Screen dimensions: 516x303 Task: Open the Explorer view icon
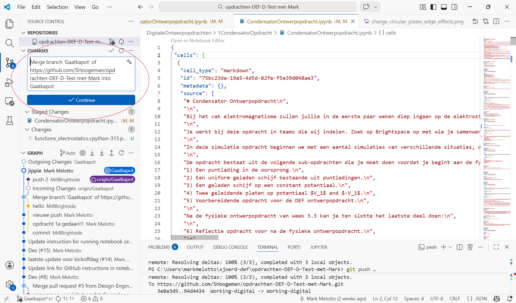point(10,24)
